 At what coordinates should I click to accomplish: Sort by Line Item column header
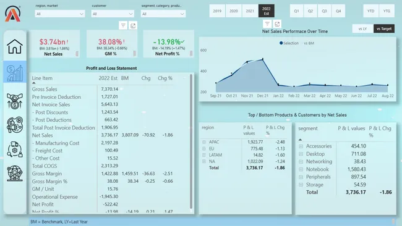(42, 78)
